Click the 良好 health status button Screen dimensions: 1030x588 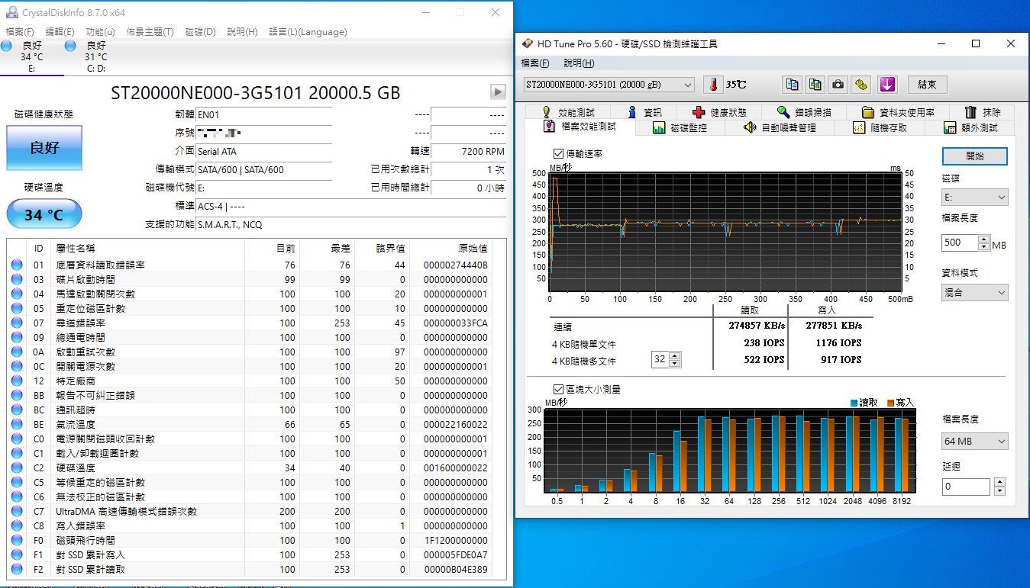tap(44, 147)
